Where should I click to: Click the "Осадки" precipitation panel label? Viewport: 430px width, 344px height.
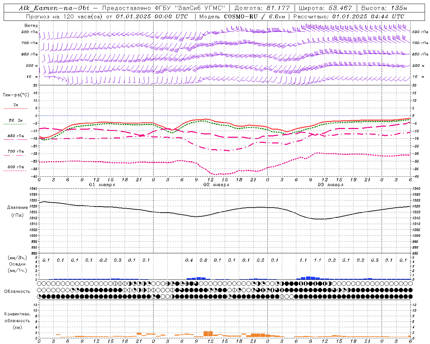[17, 264]
